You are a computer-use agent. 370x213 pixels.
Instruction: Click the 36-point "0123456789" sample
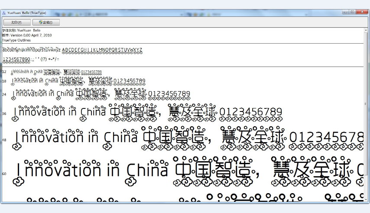pos(250,114)
